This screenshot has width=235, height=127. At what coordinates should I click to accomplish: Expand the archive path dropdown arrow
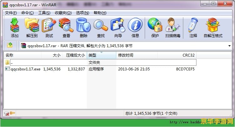click(x=229, y=46)
